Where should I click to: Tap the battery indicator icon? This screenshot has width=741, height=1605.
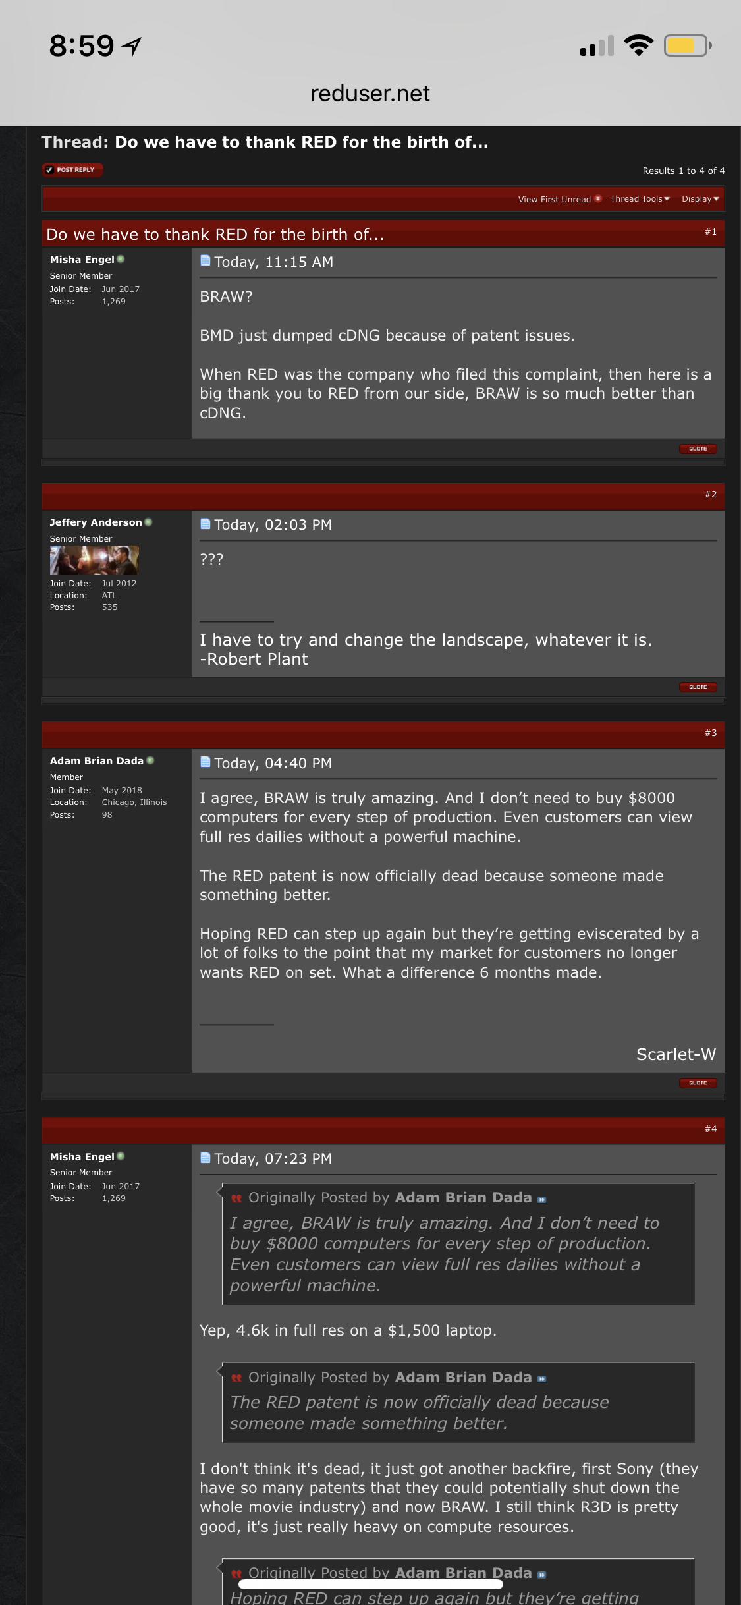688,45
